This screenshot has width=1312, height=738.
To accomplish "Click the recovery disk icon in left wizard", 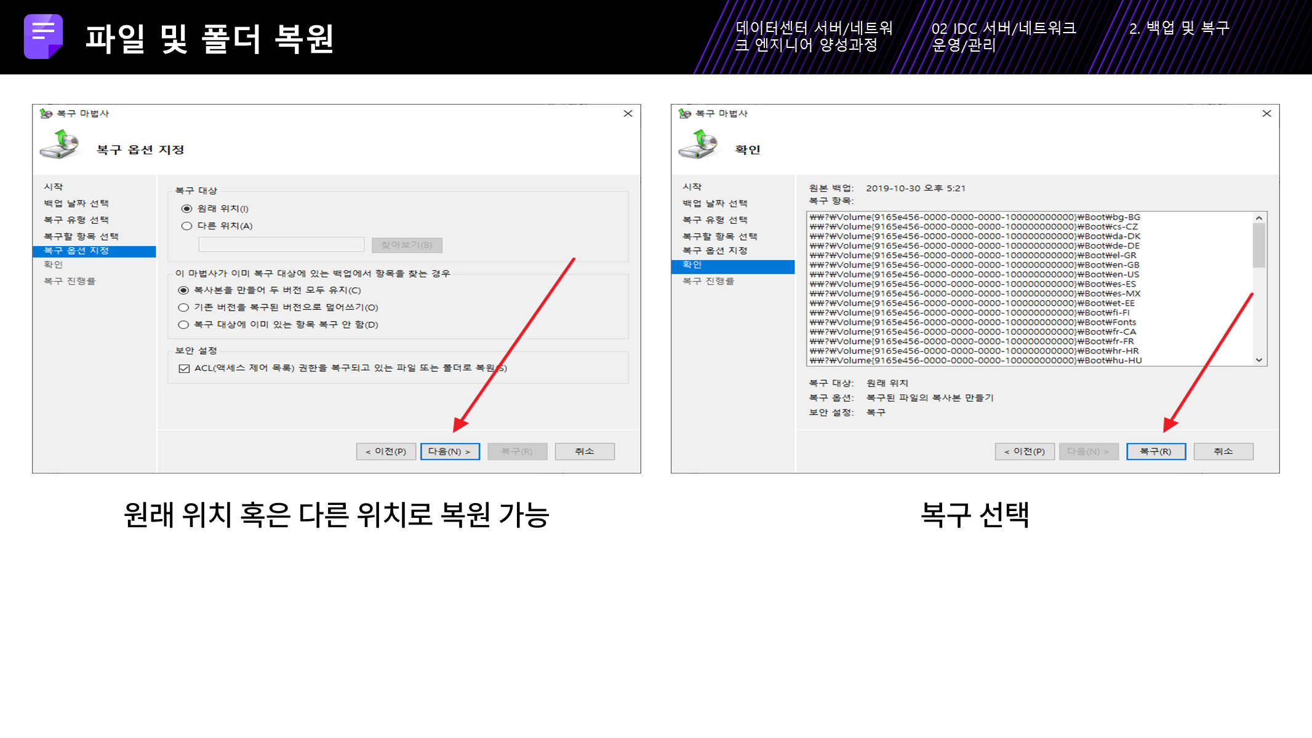I will [60, 145].
